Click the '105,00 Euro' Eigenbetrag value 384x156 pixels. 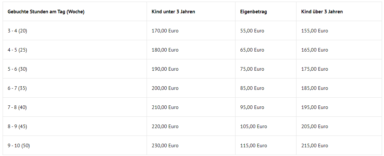pyautogui.click(x=254, y=126)
